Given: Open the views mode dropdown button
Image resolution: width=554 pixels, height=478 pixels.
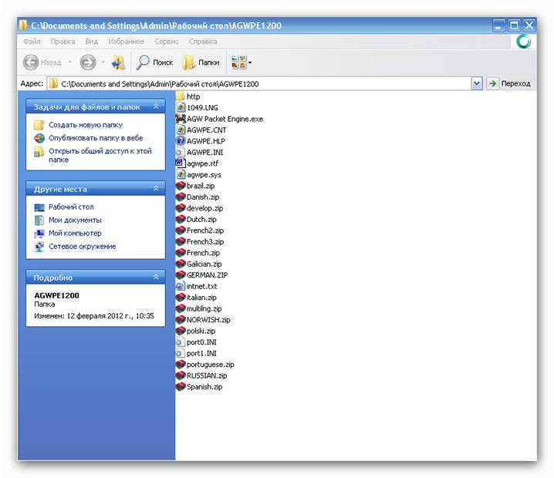Looking at the screenshot, I should (x=242, y=62).
